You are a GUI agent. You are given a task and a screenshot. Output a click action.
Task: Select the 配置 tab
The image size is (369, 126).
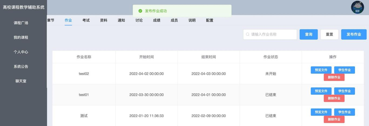pos(209,20)
